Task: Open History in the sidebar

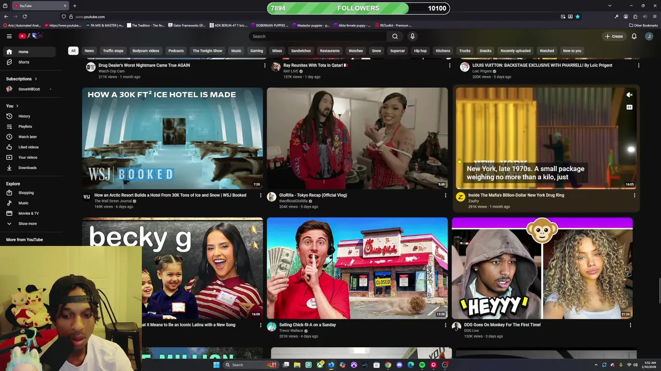Action: [29, 116]
